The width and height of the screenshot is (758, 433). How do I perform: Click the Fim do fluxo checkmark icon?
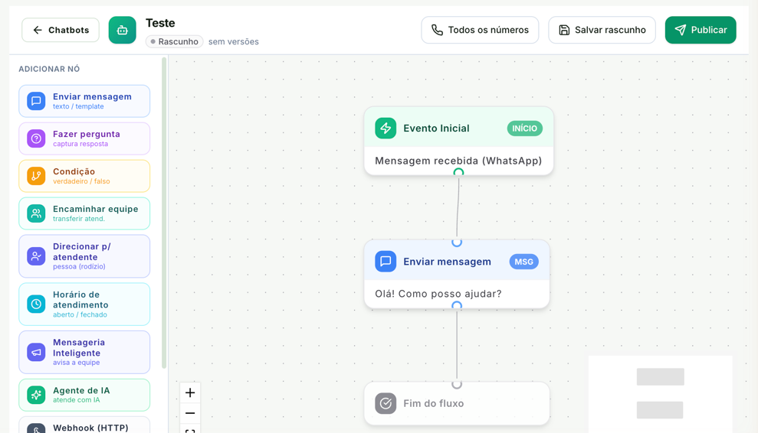point(386,404)
